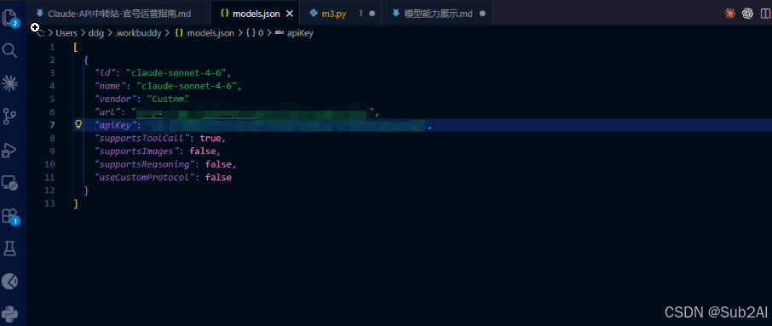The width and height of the screenshot is (772, 326).
Task: Open the .workbuddy breadcrumb dropdown
Action: [x=138, y=33]
